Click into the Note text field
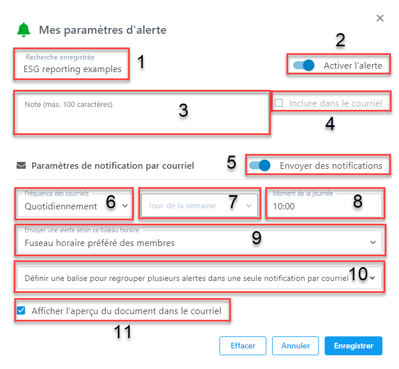Viewport: 399px width, 369px height. 142,113
